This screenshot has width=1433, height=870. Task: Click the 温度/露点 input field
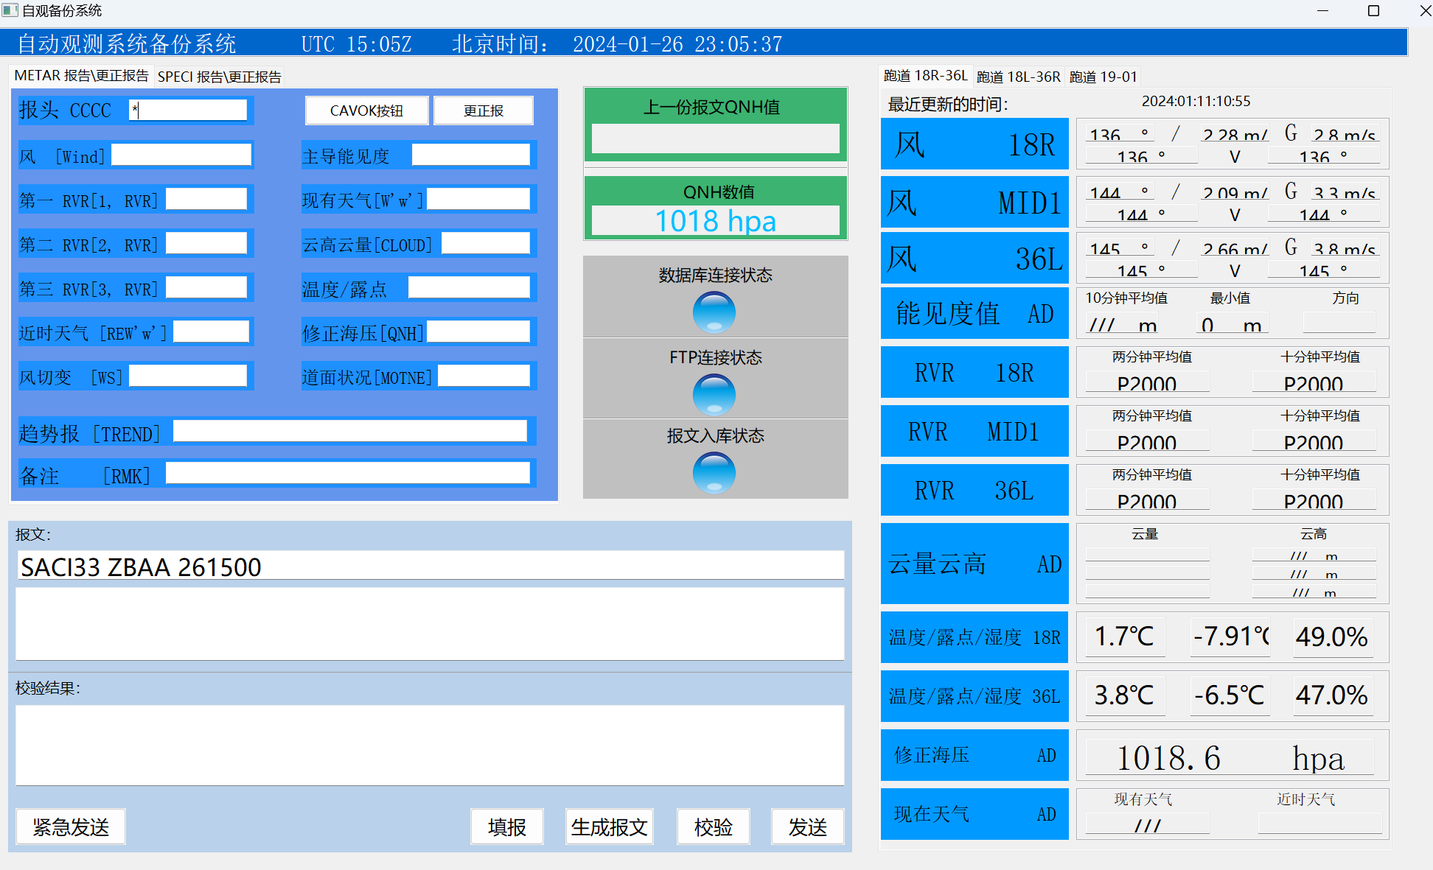[x=469, y=287]
